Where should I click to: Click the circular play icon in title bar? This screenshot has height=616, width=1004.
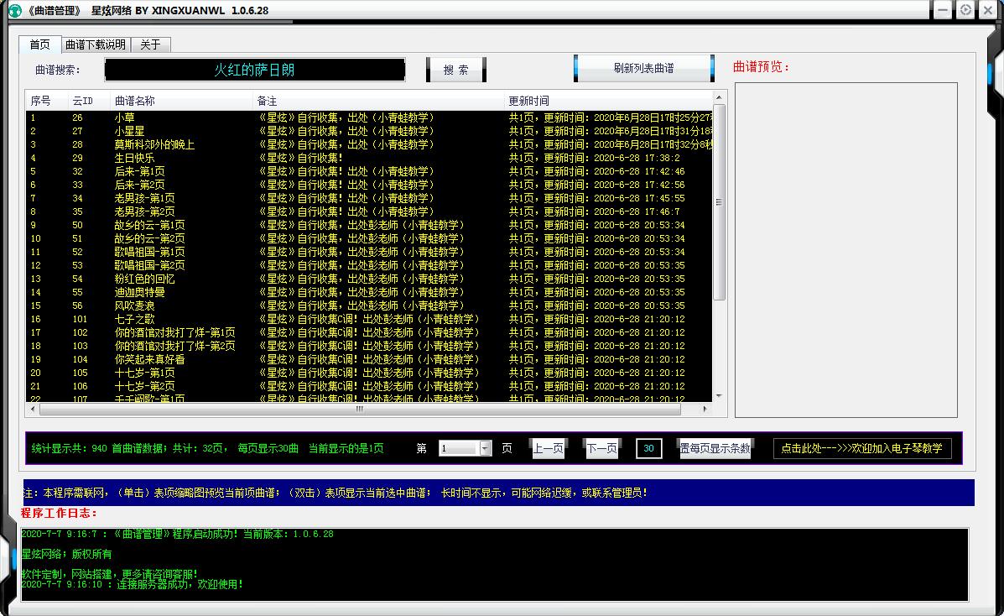click(965, 10)
